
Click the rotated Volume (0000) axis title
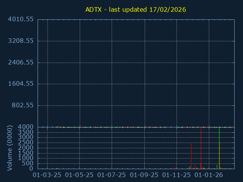click(x=10, y=148)
